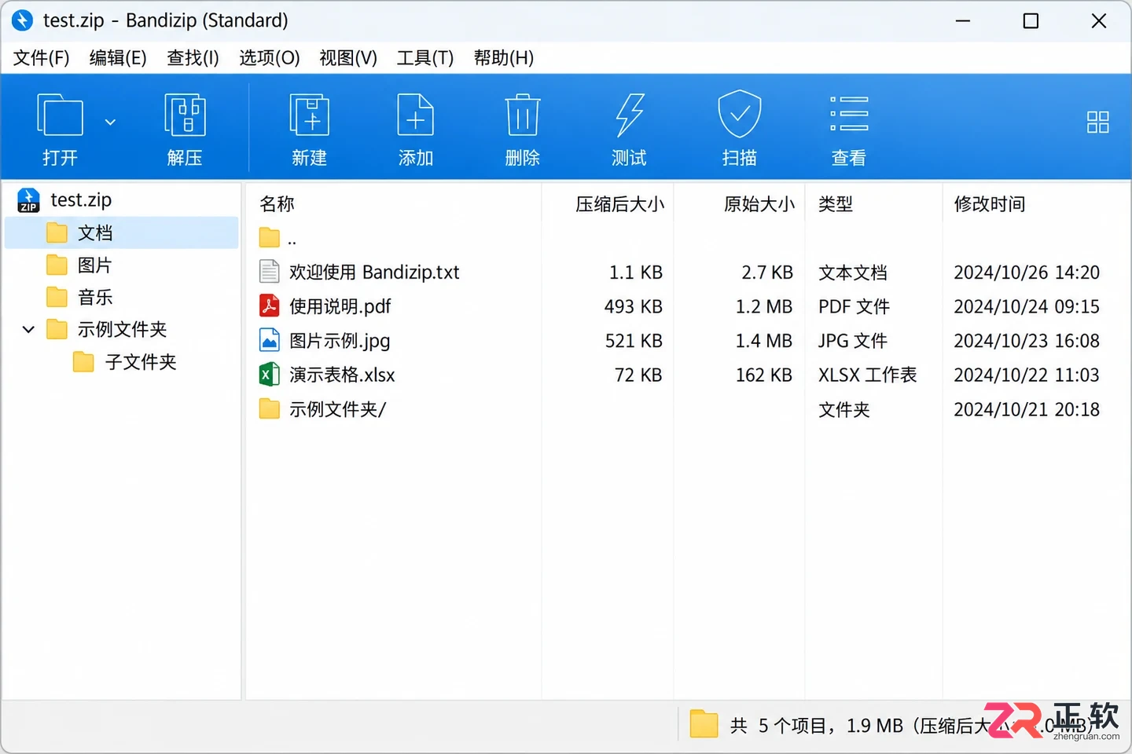This screenshot has width=1132, height=754.
Task: Select the 音乐 folder in tree
Action: coord(94,298)
